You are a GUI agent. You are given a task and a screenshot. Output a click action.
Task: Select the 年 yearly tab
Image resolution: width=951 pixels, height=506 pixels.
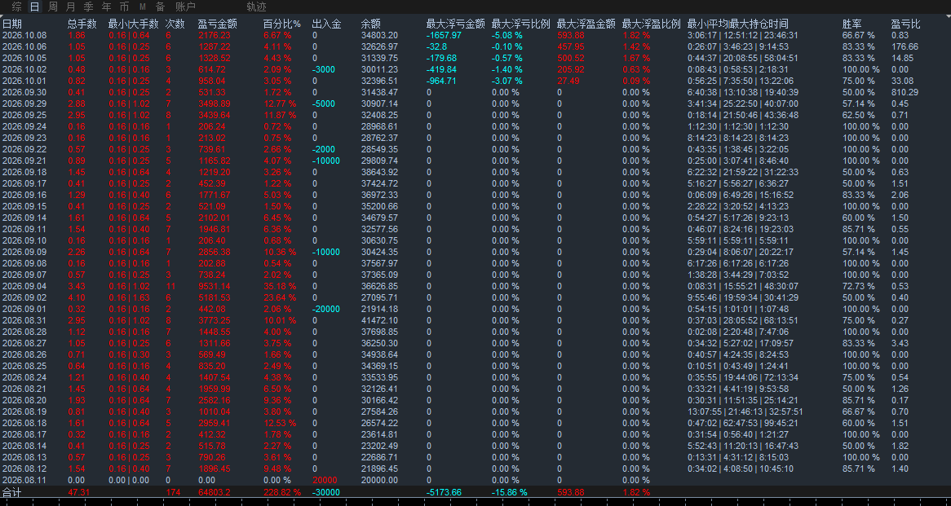click(106, 7)
